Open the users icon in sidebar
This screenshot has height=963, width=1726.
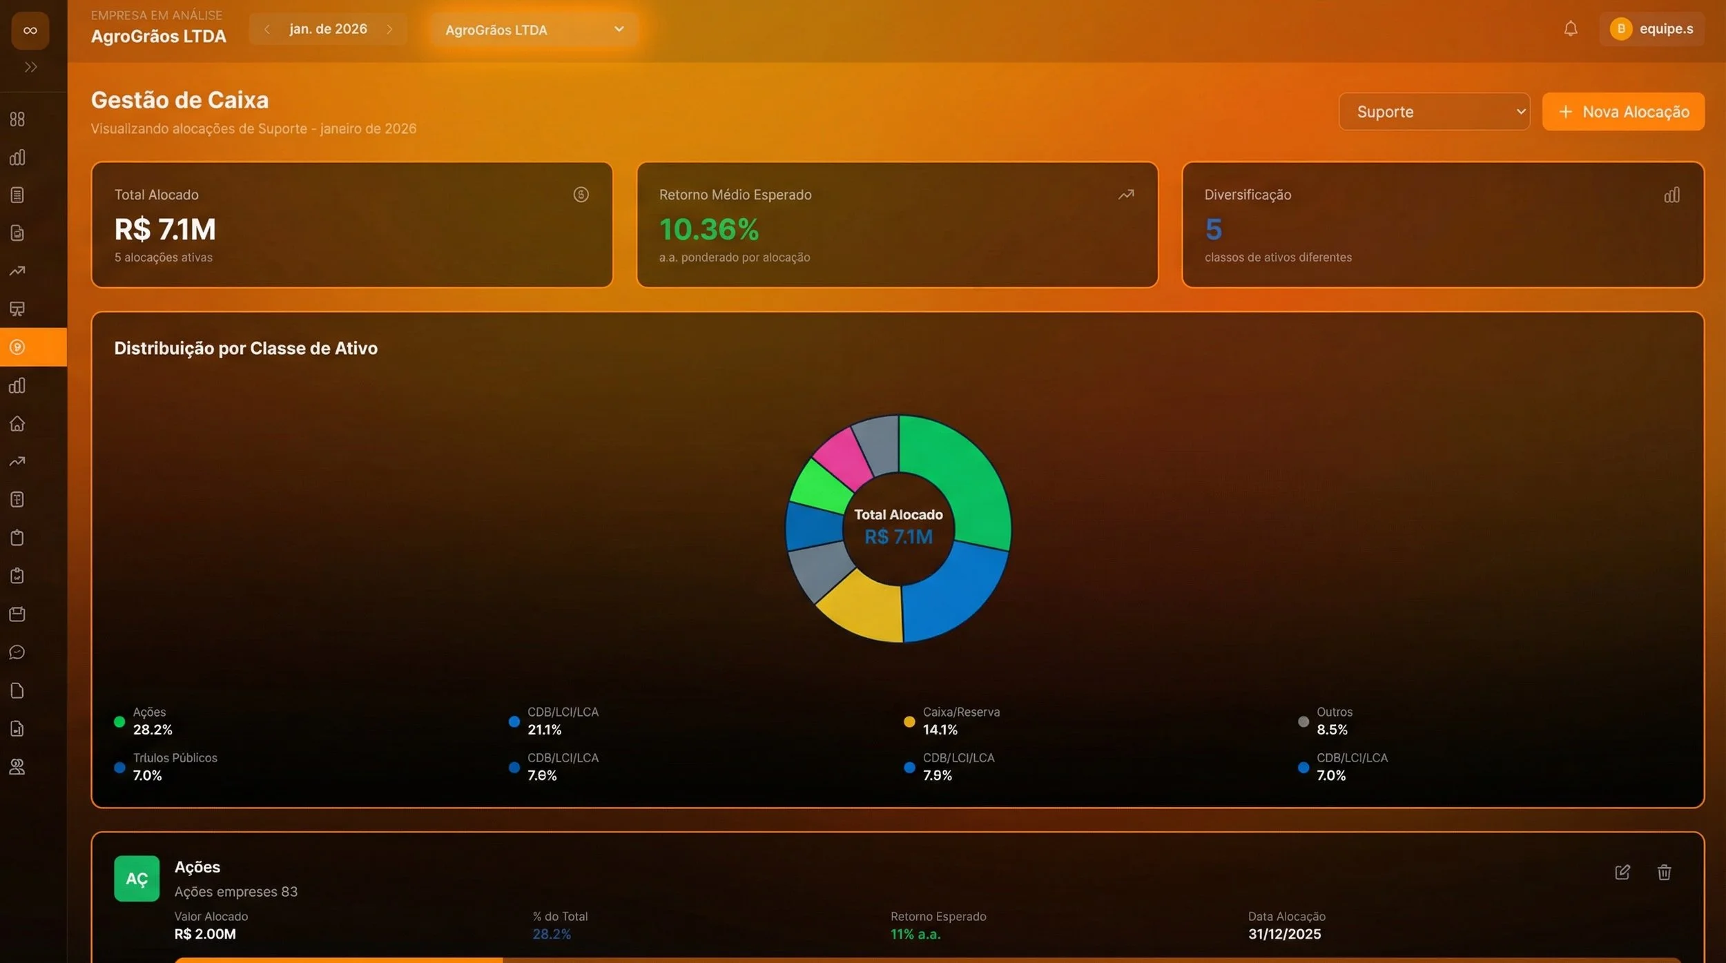pos(17,767)
